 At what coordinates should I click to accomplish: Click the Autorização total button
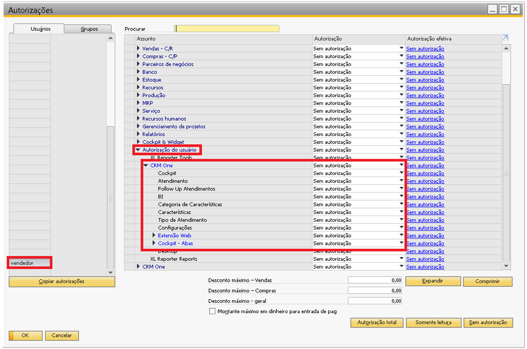pos(377,322)
